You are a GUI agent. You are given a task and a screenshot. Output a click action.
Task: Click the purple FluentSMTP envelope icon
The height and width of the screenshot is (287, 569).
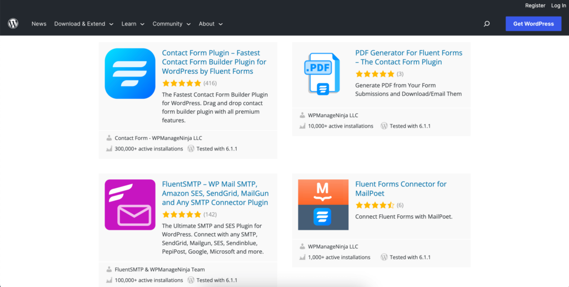[130, 205]
